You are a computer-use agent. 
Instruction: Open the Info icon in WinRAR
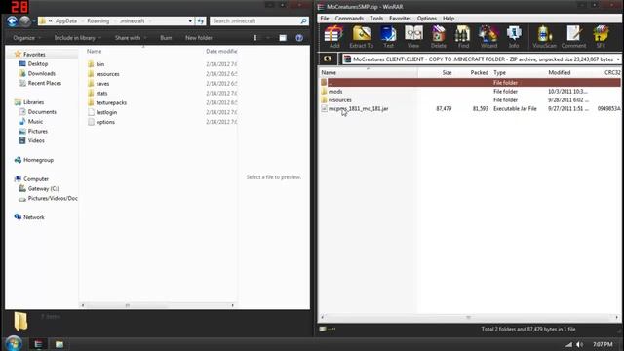pyautogui.click(x=514, y=37)
